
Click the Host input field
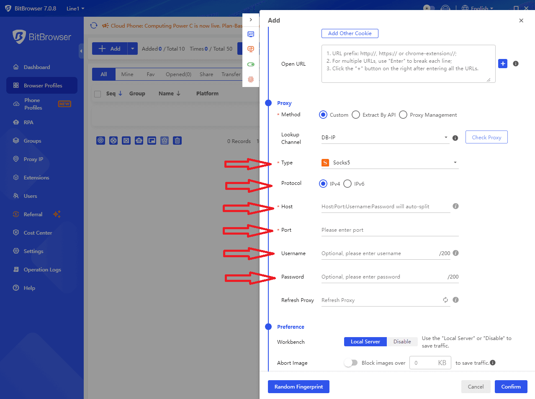pyautogui.click(x=385, y=207)
